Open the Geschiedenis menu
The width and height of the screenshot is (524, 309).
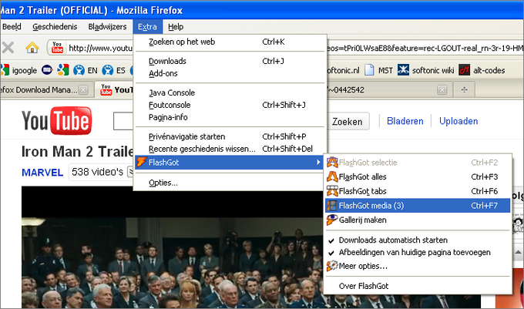coord(55,27)
